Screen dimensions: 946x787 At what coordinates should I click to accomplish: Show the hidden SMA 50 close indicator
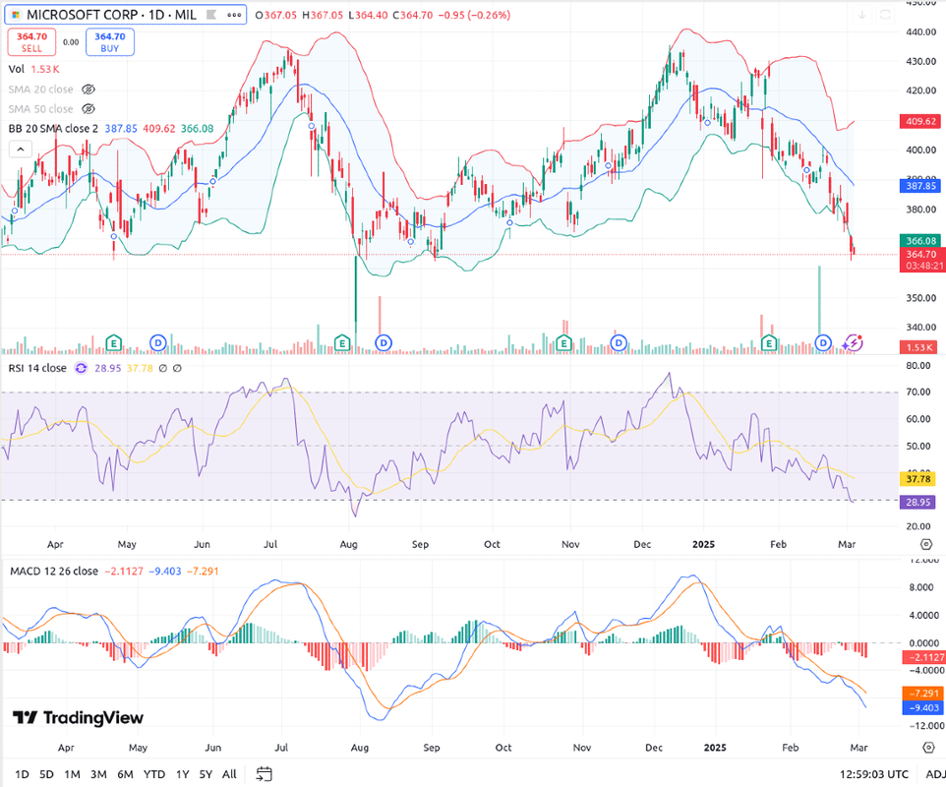89,109
